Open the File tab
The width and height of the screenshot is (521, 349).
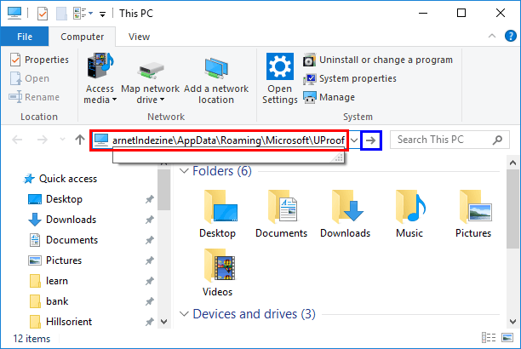pyautogui.click(x=25, y=37)
